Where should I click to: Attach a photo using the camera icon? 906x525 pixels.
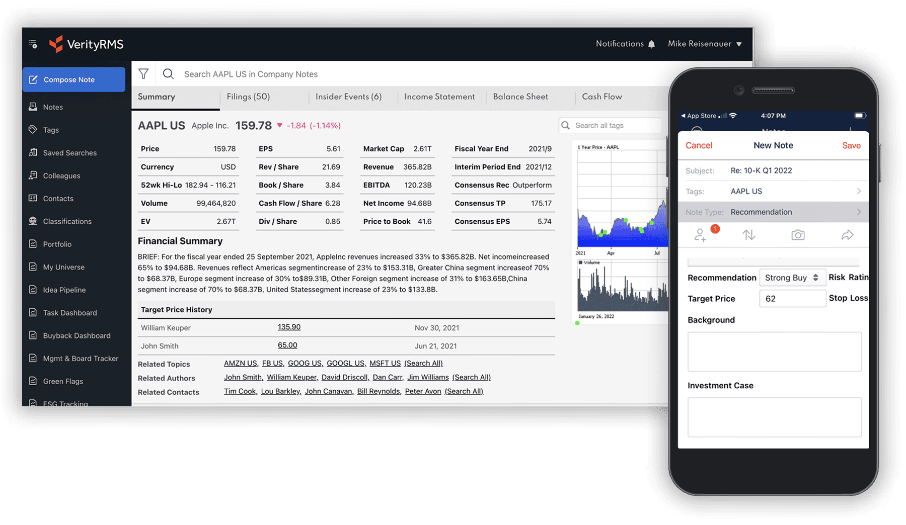pyautogui.click(x=798, y=234)
